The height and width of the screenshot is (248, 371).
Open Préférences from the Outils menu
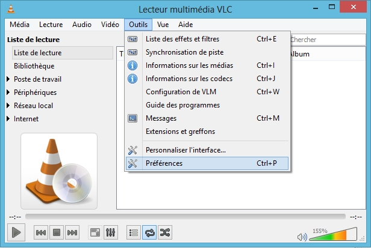click(x=207, y=163)
